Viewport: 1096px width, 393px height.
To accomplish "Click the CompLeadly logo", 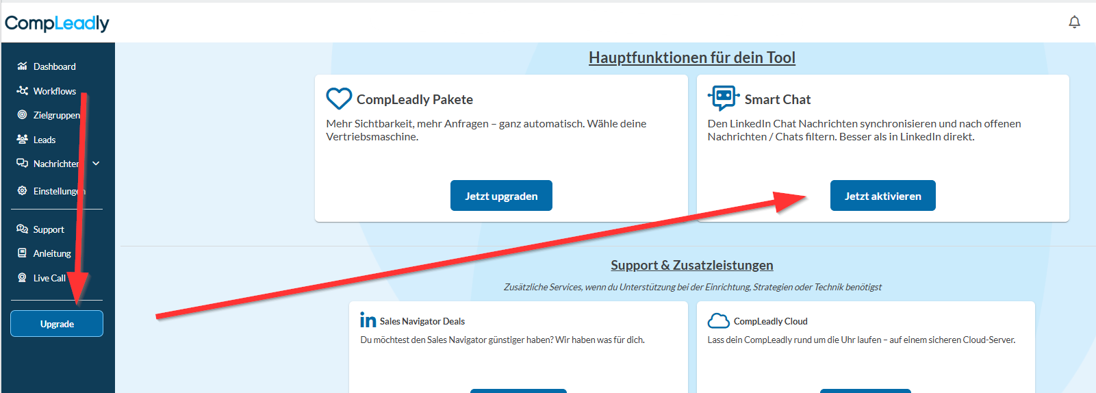I will click(57, 23).
